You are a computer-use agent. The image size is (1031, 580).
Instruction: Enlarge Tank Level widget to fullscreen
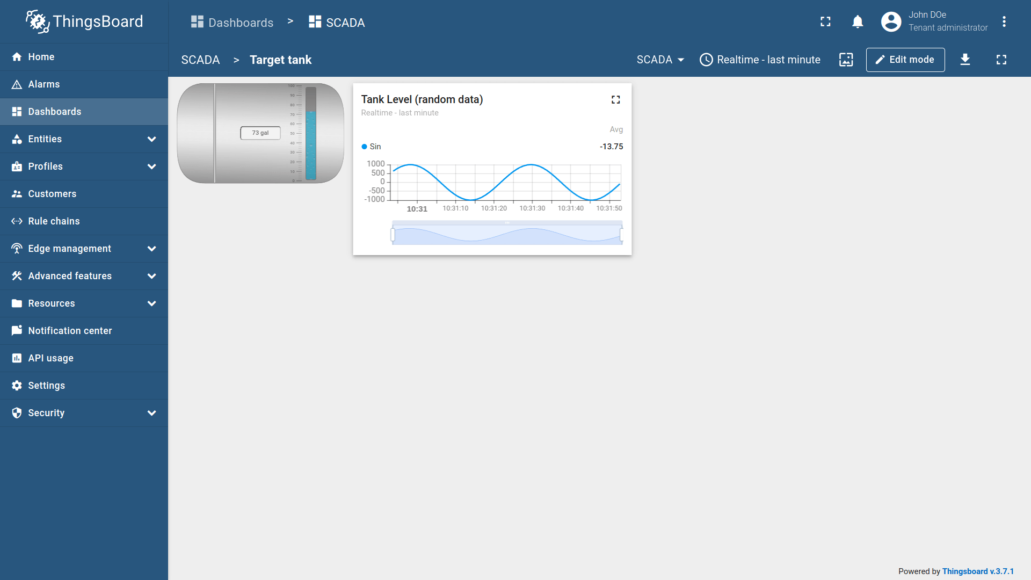point(615,100)
